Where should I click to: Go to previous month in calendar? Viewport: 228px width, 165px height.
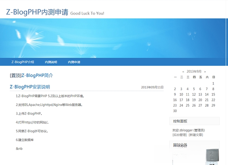[x=183, y=71]
